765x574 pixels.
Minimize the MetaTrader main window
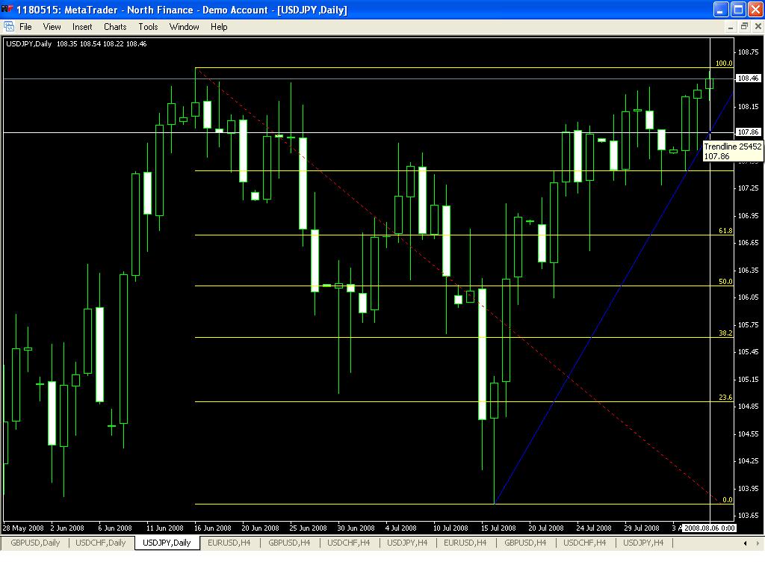(x=721, y=9)
